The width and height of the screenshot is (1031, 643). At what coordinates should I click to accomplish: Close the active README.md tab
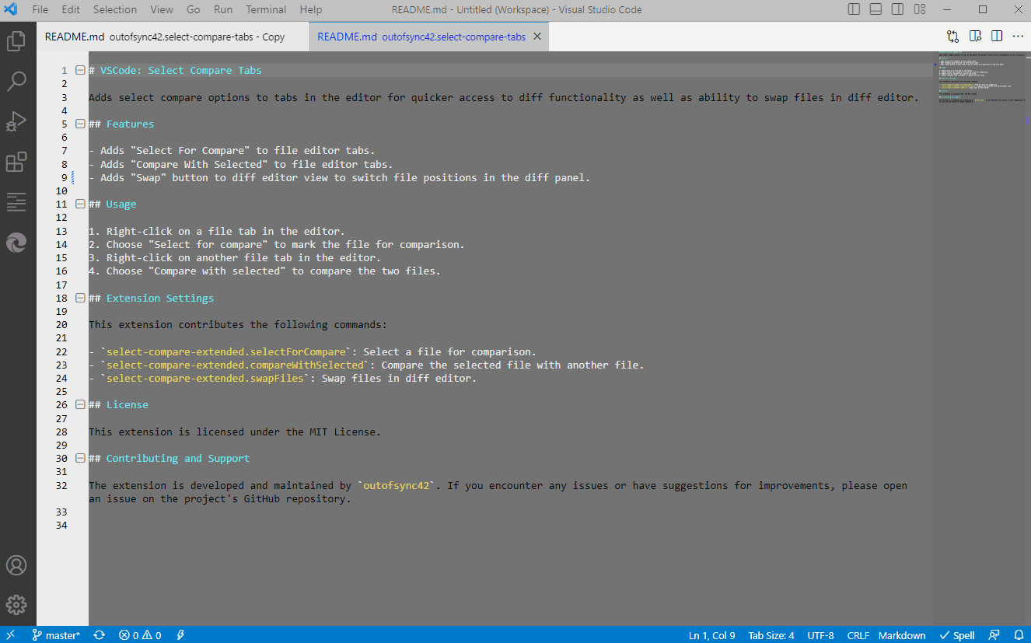536,37
